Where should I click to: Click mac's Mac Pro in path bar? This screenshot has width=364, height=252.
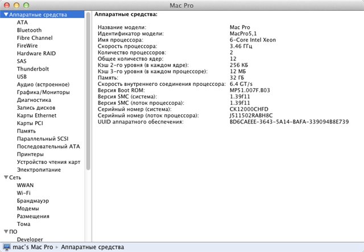33,247
